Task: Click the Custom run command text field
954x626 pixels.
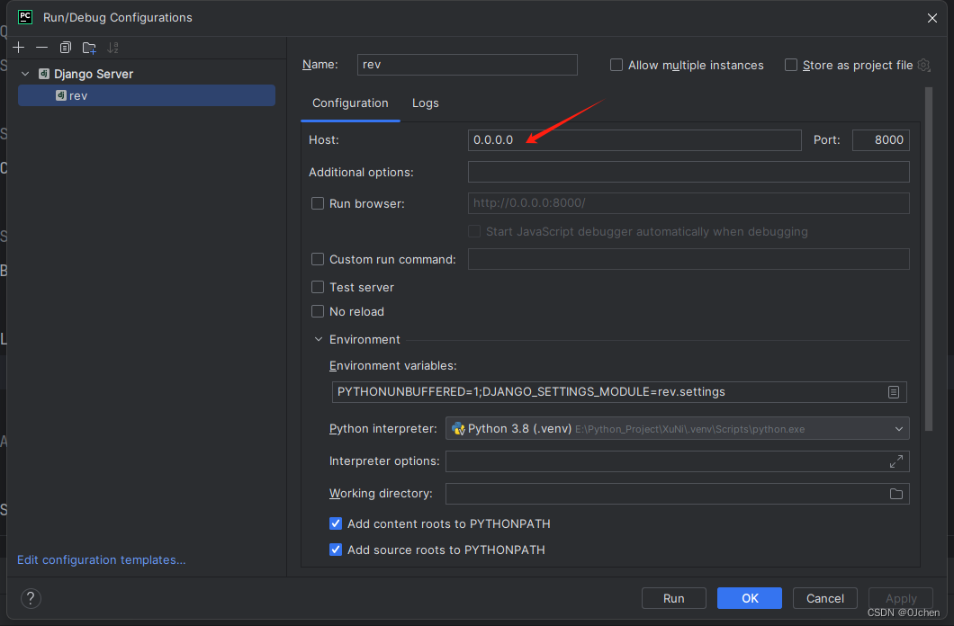Action: 688,260
